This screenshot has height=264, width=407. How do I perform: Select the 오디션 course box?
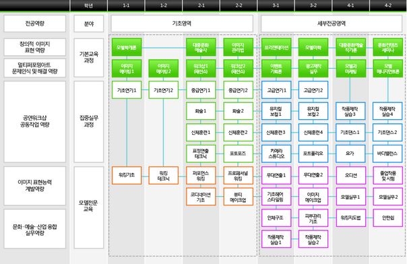350,175
